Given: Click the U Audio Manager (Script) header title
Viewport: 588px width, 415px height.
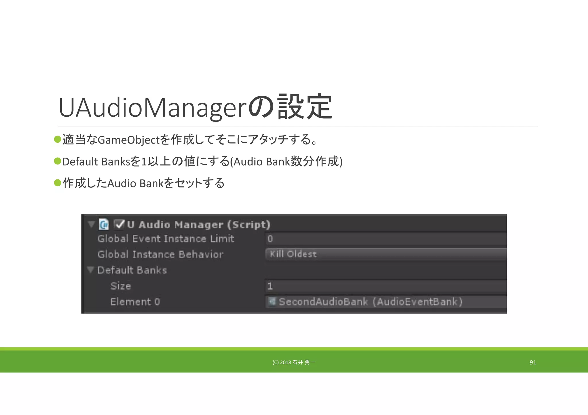Looking at the screenshot, I should (199, 224).
